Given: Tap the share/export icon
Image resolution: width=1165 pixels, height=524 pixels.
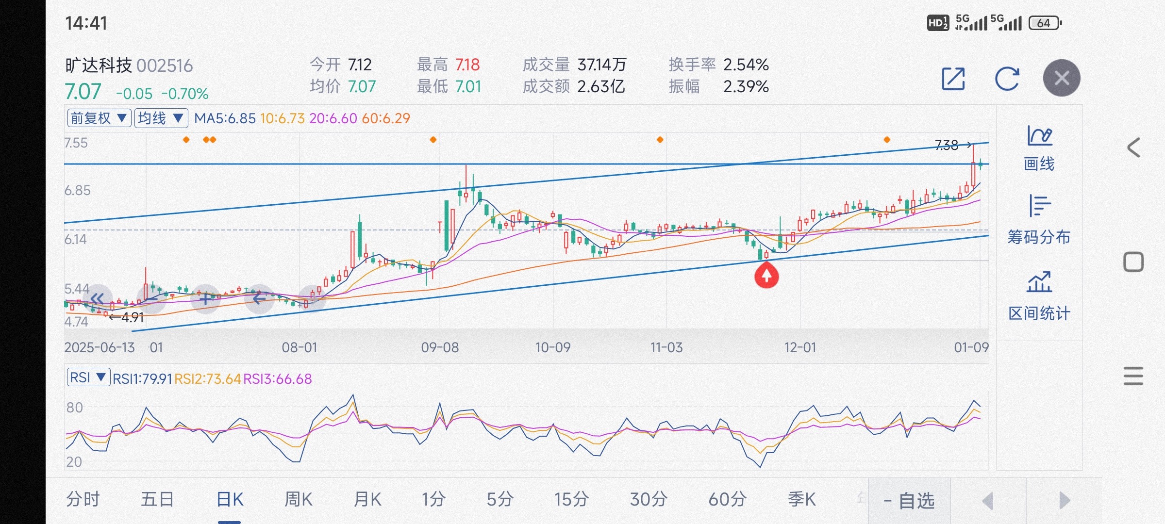Looking at the screenshot, I should coord(953,79).
